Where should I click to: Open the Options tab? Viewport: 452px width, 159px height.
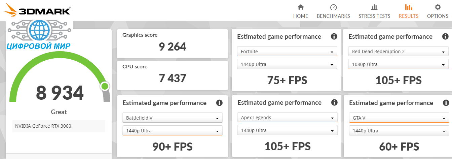(x=438, y=11)
